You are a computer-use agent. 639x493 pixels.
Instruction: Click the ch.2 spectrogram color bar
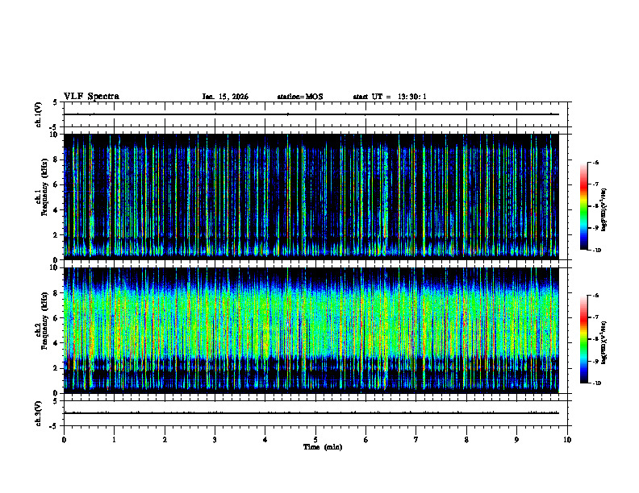(x=583, y=339)
